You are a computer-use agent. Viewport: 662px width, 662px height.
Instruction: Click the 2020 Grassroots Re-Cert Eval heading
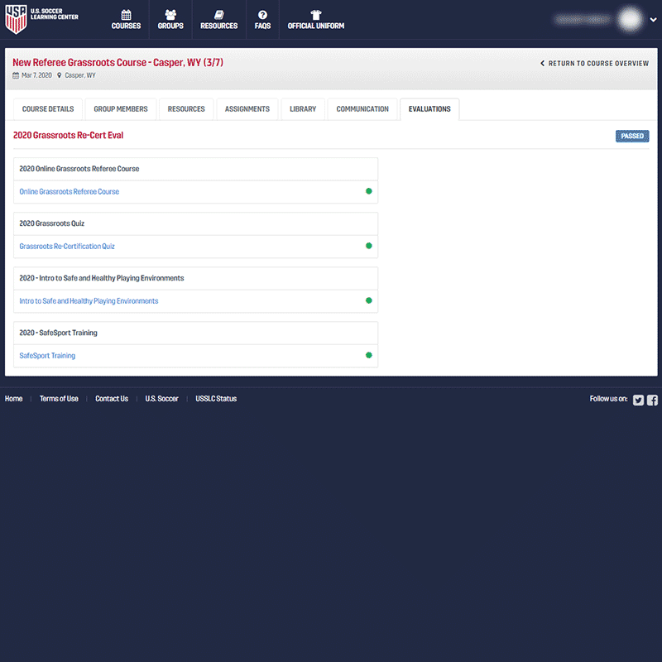pos(68,135)
